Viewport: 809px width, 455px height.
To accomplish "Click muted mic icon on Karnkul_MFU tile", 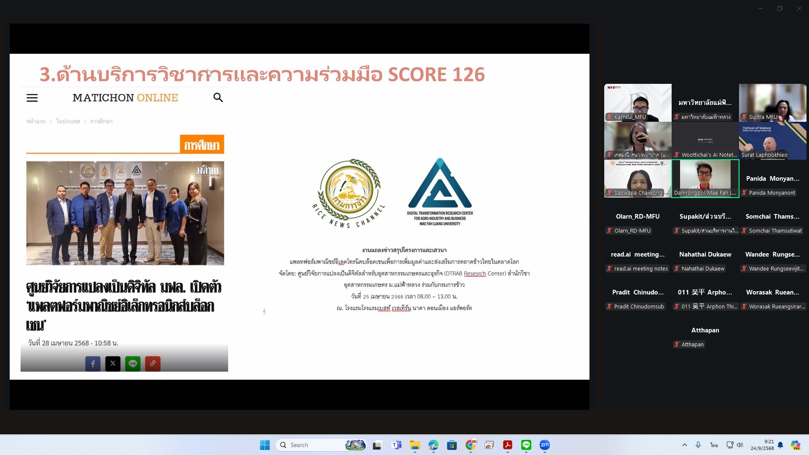I will (609, 117).
